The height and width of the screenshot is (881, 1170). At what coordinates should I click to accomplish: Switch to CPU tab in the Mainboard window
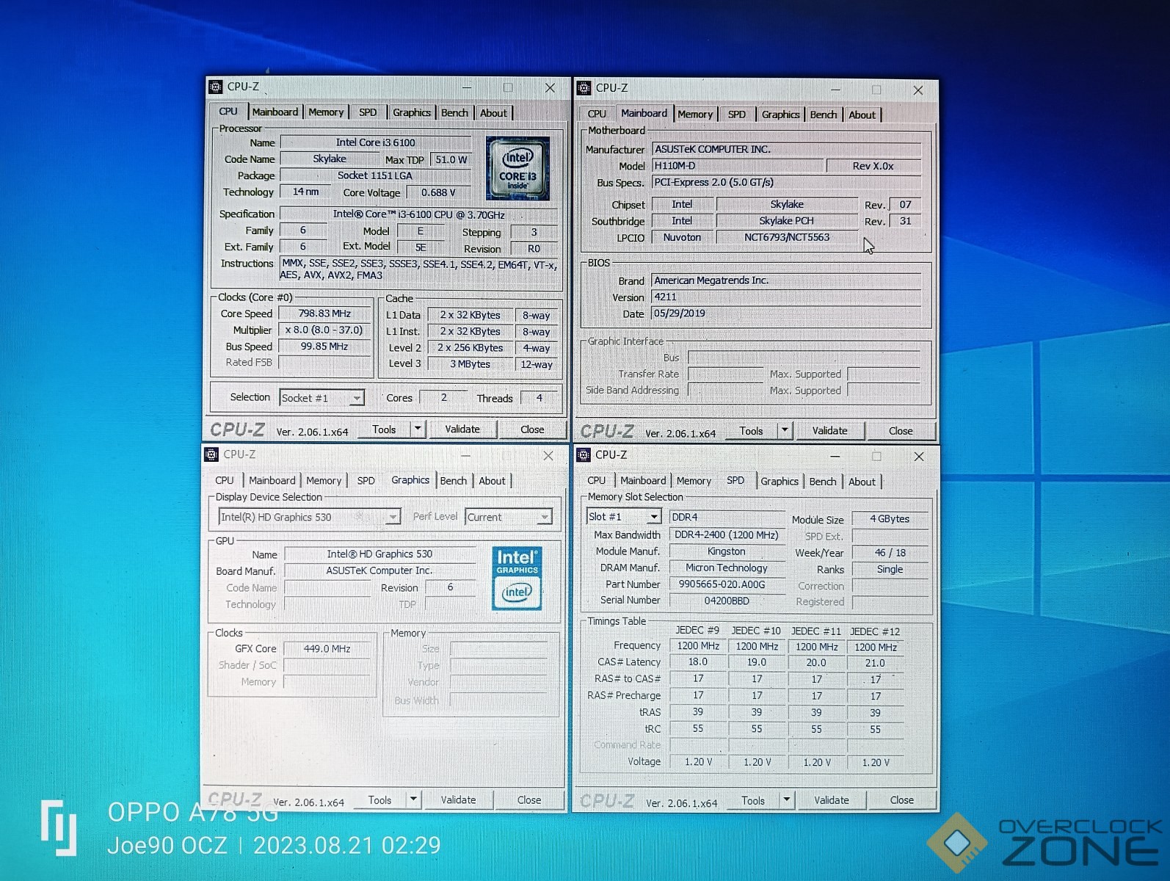597,114
